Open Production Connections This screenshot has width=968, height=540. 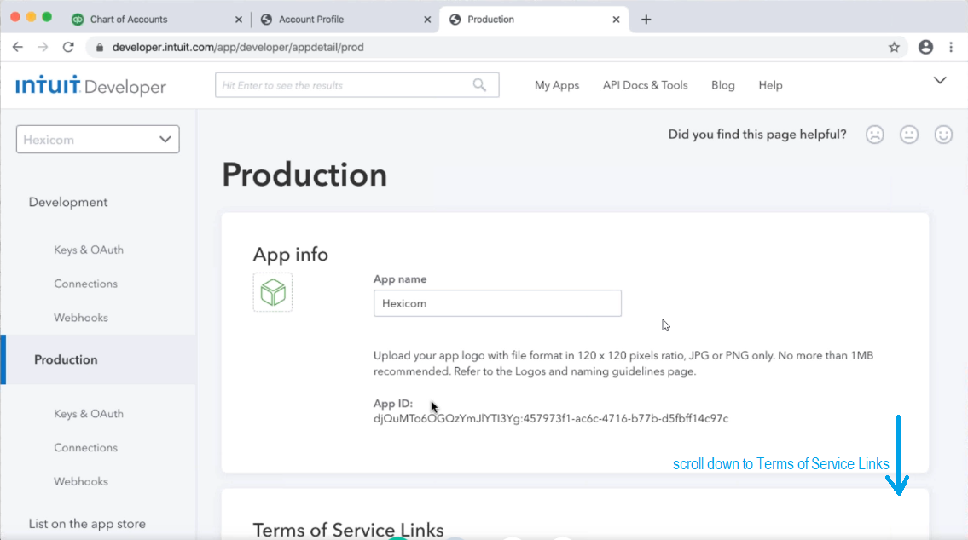(85, 447)
